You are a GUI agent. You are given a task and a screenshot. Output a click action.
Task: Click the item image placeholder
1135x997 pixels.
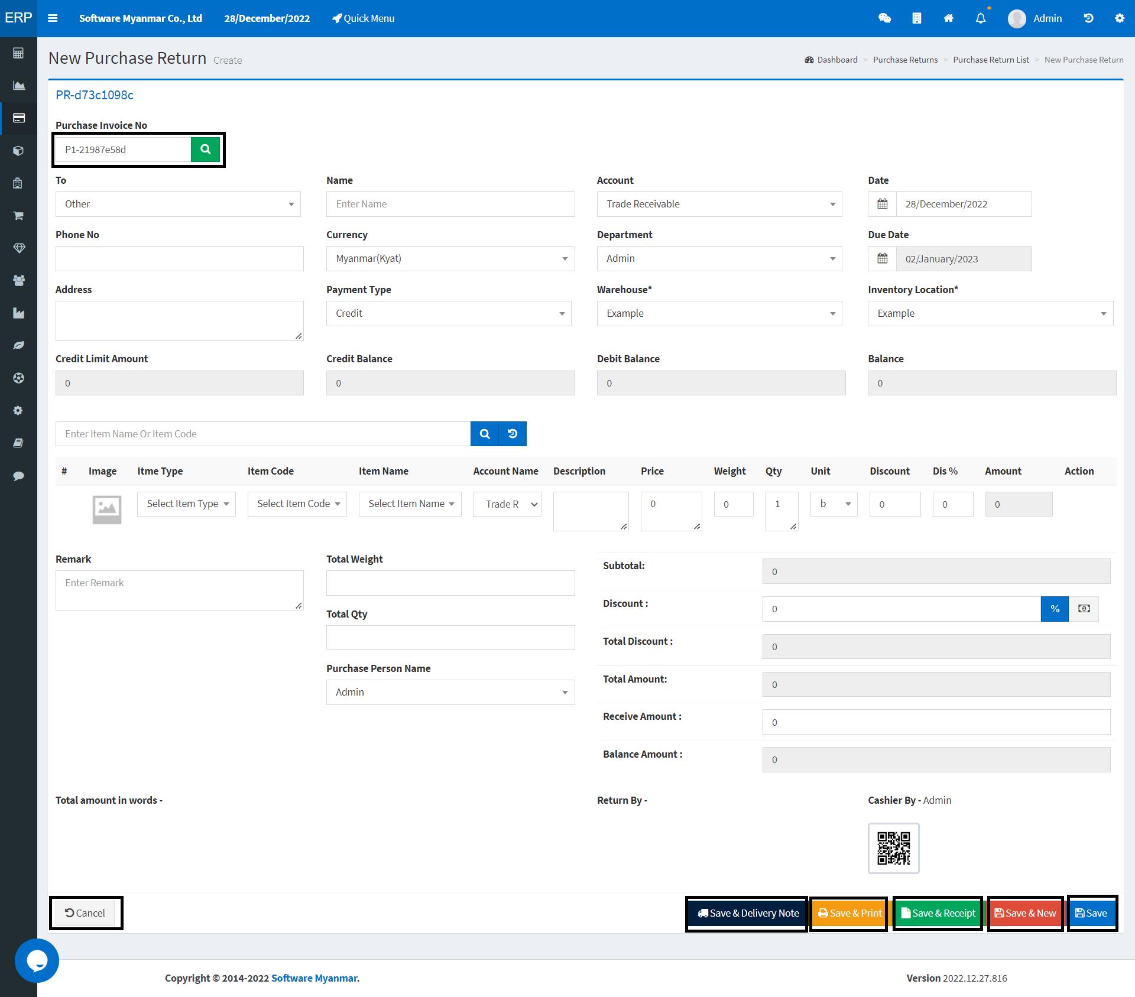pyautogui.click(x=107, y=509)
